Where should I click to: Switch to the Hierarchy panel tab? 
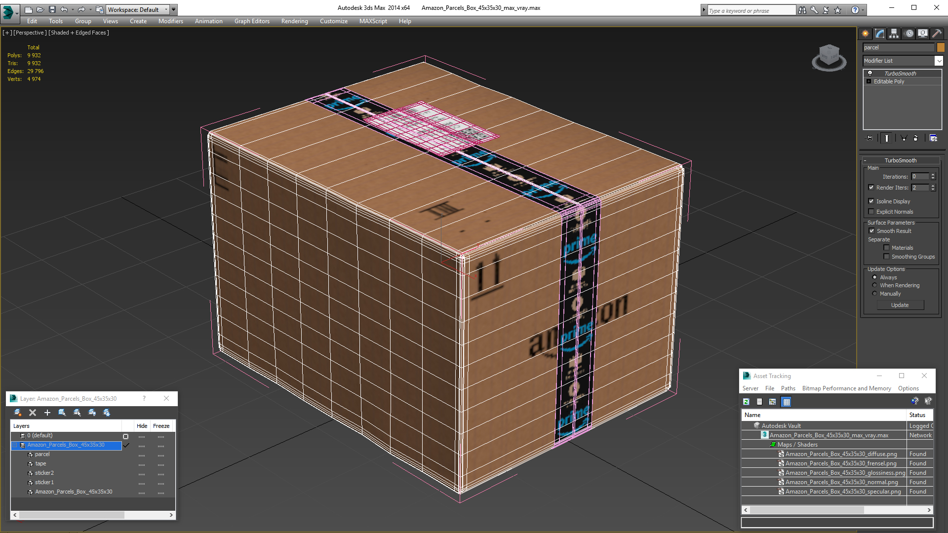tap(894, 34)
